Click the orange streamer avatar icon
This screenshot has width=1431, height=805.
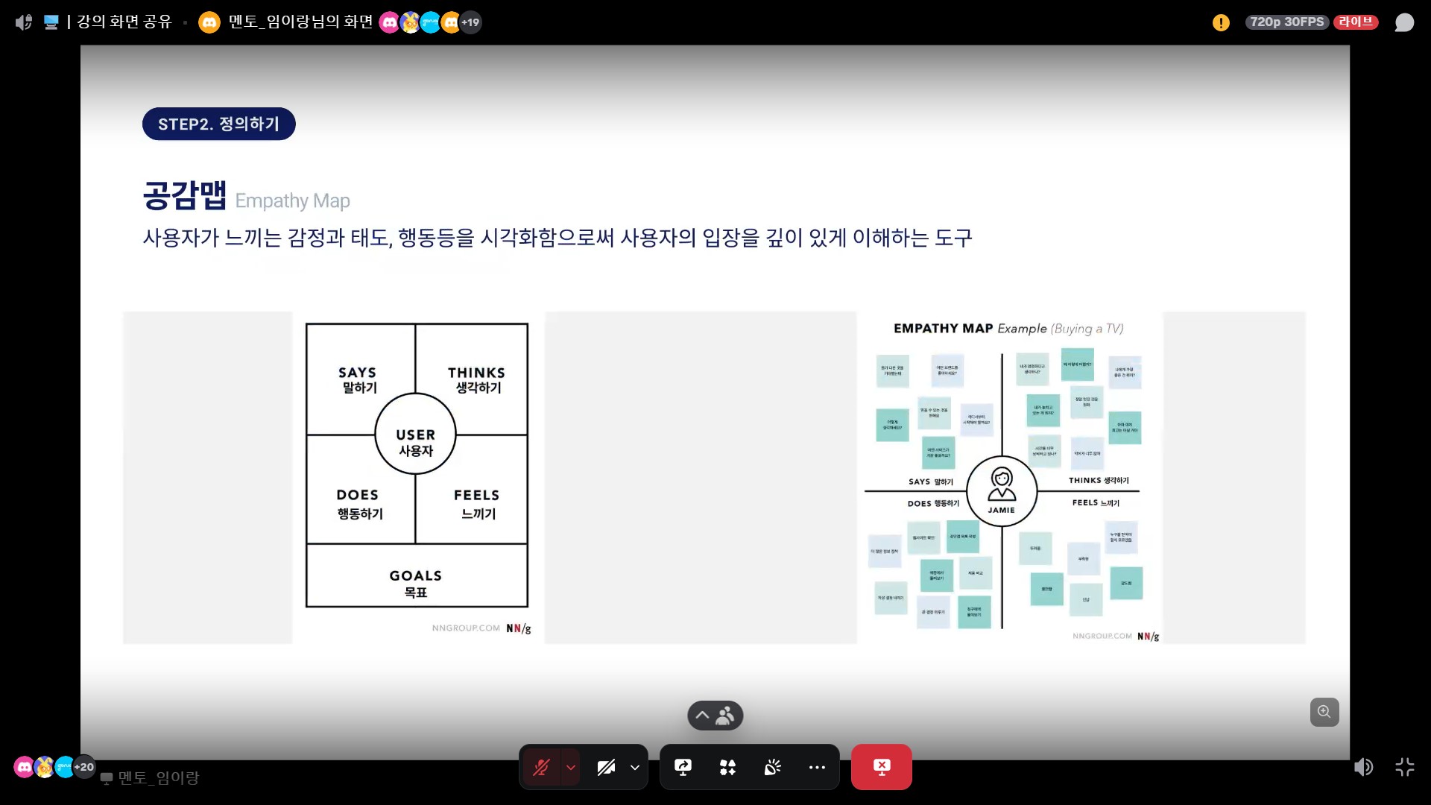209,22
